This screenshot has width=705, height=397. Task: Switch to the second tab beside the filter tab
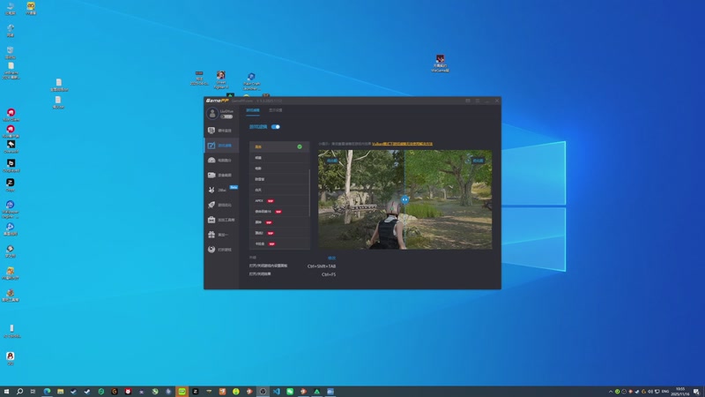tap(276, 110)
